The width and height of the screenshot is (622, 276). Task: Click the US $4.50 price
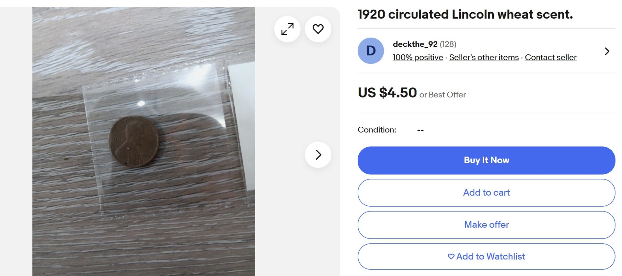coord(387,93)
